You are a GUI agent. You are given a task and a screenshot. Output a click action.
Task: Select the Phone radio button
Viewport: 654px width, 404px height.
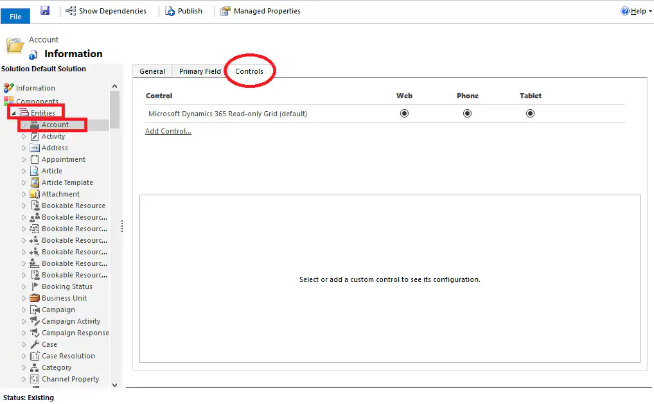(467, 113)
